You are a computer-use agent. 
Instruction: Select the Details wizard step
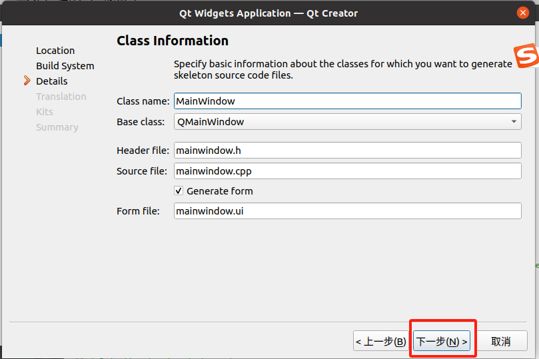click(x=52, y=81)
